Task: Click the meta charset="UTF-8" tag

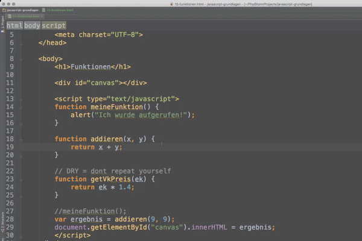Action: (99, 34)
